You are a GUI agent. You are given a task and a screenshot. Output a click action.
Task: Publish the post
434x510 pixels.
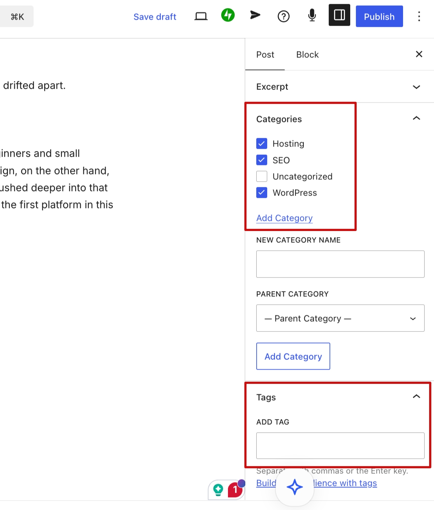coord(379,16)
